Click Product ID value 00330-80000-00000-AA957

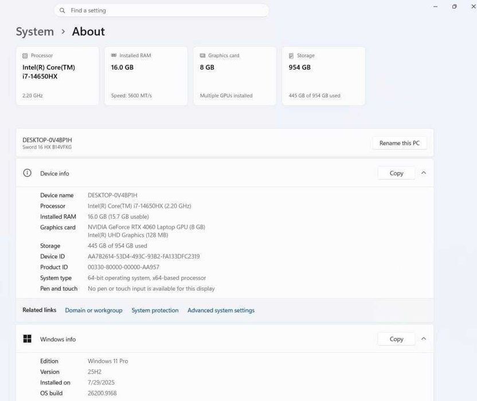(123, 267)
